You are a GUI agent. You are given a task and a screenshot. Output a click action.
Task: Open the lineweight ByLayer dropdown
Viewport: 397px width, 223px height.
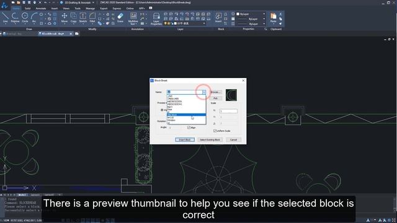(x=264, y=24)
